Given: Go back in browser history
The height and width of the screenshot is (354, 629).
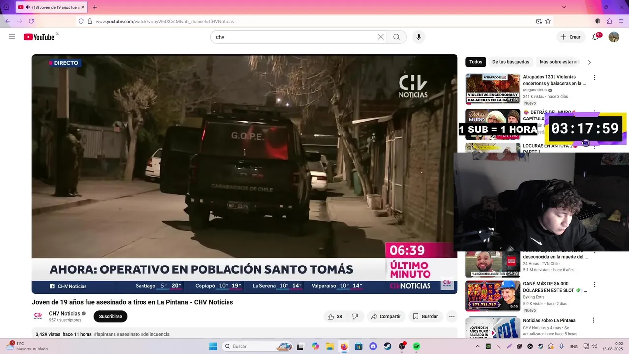Looking at the screenshot, I should click(x=8, y=21).
